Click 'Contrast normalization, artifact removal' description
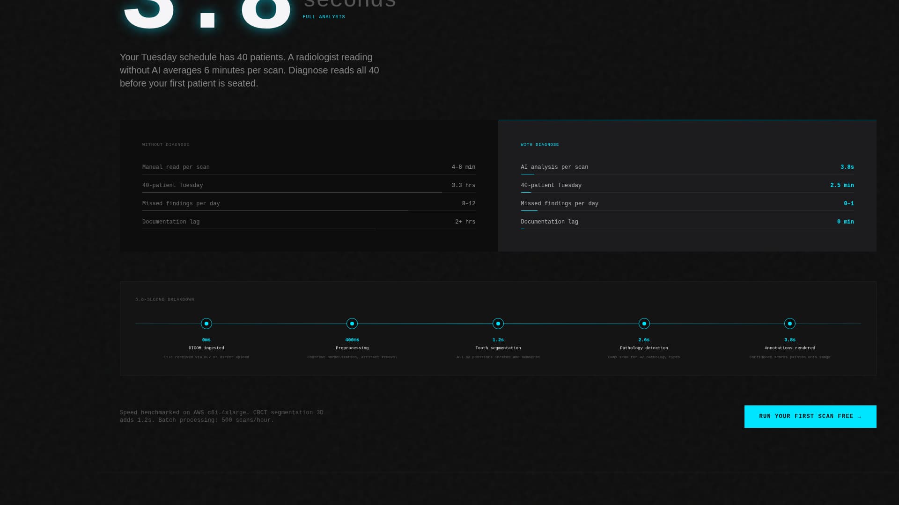The image size is (899, 505). 352,357
